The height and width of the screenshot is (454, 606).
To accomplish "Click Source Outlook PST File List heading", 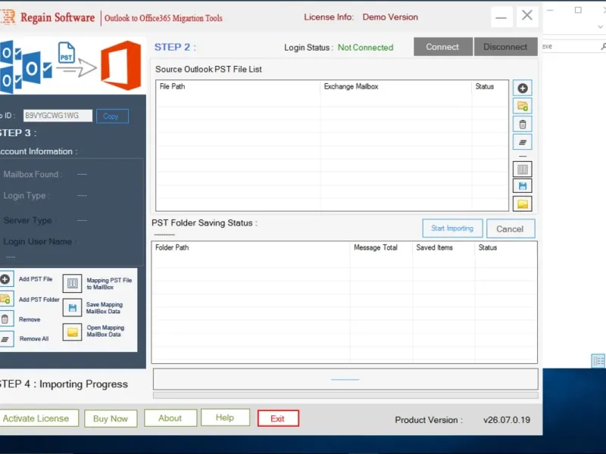I will [208, 69].
